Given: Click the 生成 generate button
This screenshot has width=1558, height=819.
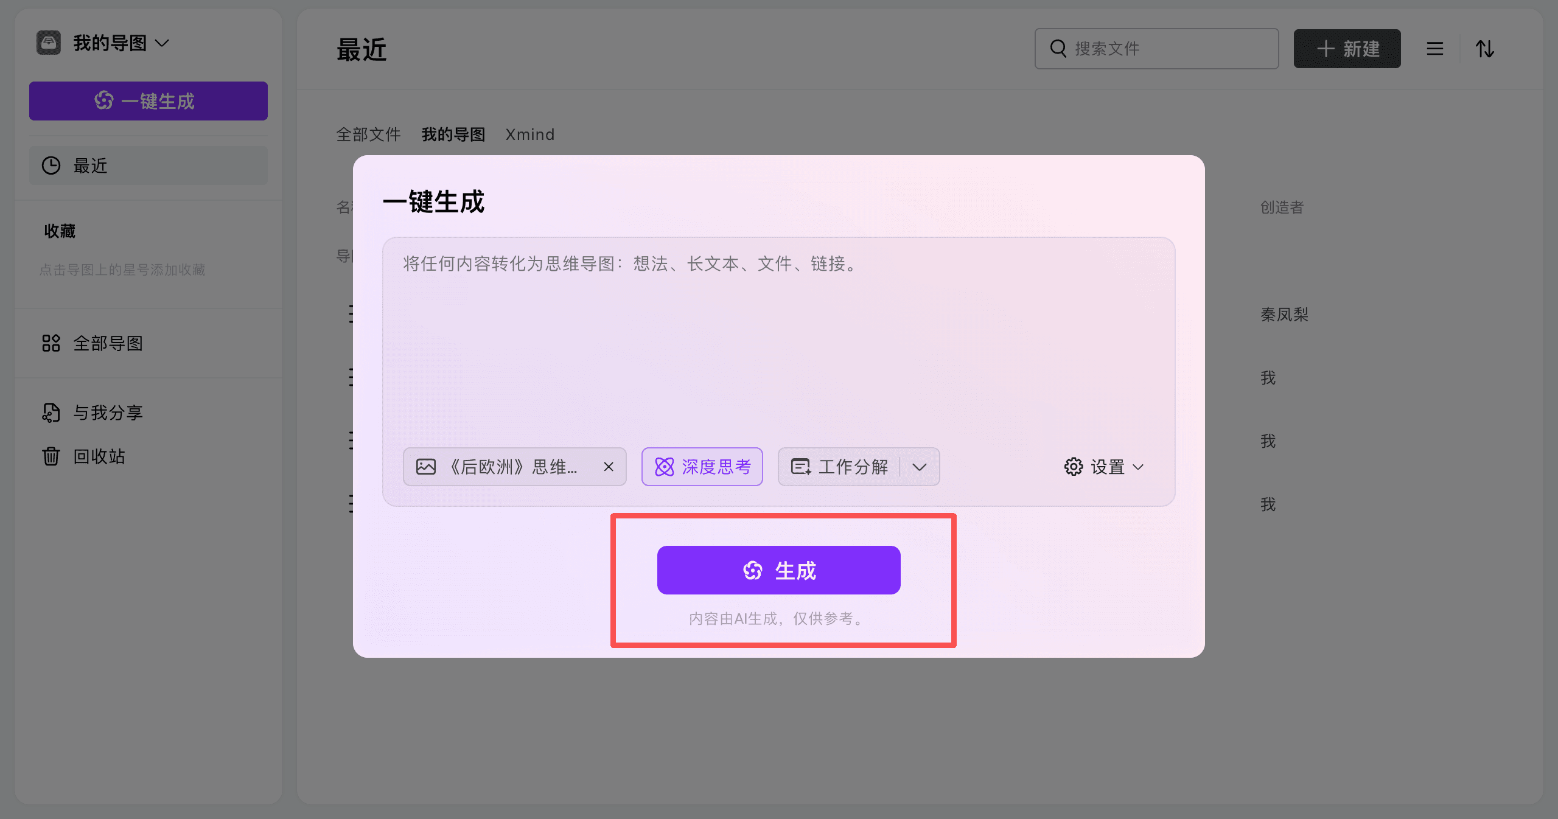Looking at the screenshot, I should [x=778, y=570].
